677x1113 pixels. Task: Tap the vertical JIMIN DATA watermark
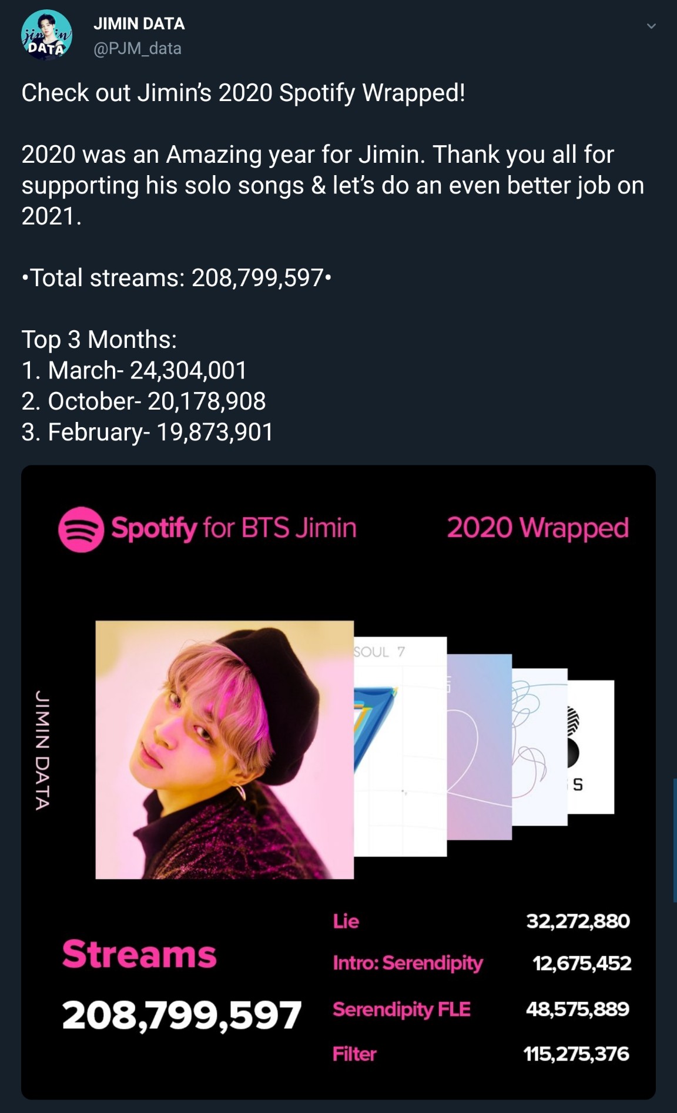[x=42, y=750]
